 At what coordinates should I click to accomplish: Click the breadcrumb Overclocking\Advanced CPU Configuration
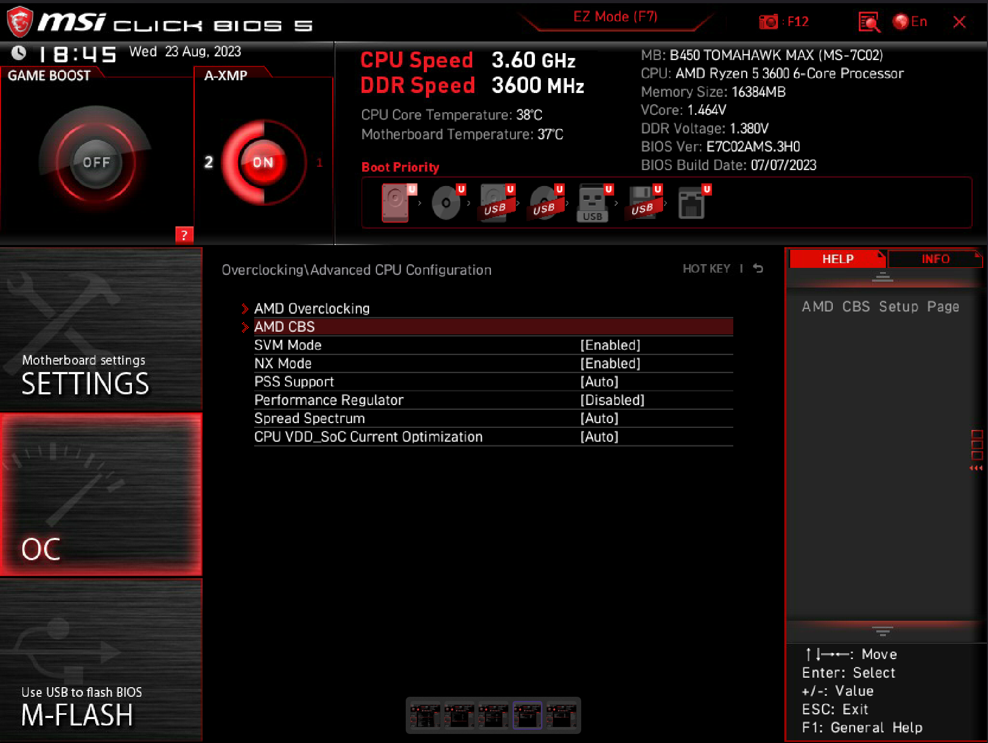(356, 270)
